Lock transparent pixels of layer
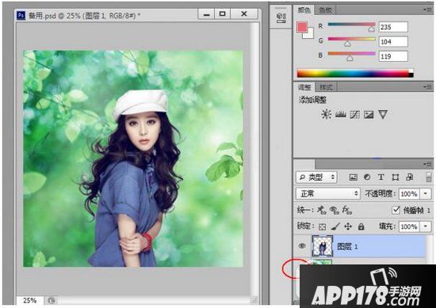 (322, 227)
